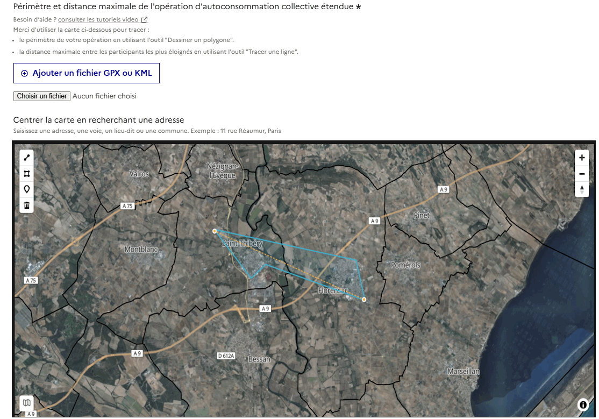Viewport: 599px width, 419px height.
Task: Click the orange vertex near Florensac
Action: point(363,300)
